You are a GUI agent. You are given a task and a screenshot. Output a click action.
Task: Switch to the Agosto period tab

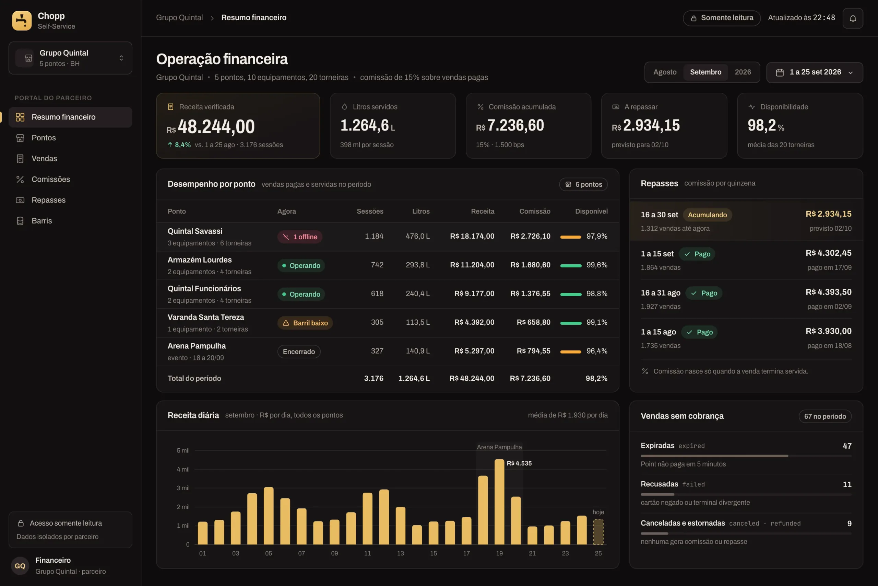[664, 72]
